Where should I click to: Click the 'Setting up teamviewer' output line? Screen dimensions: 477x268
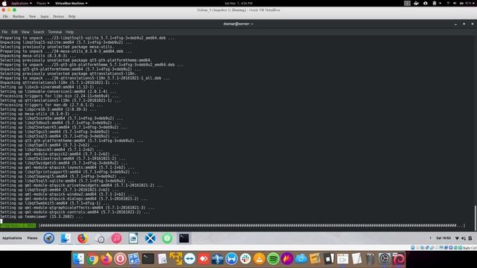[42, 217]
